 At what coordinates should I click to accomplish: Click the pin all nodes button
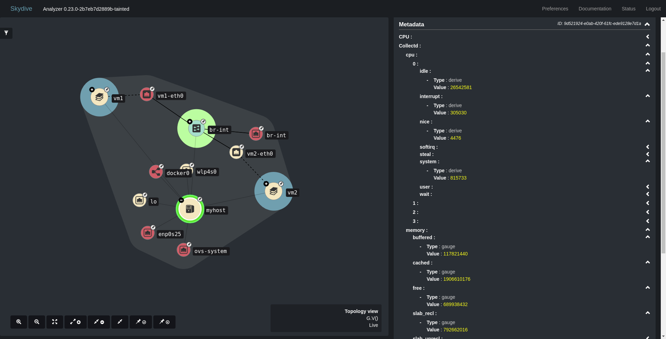(141, 322)
